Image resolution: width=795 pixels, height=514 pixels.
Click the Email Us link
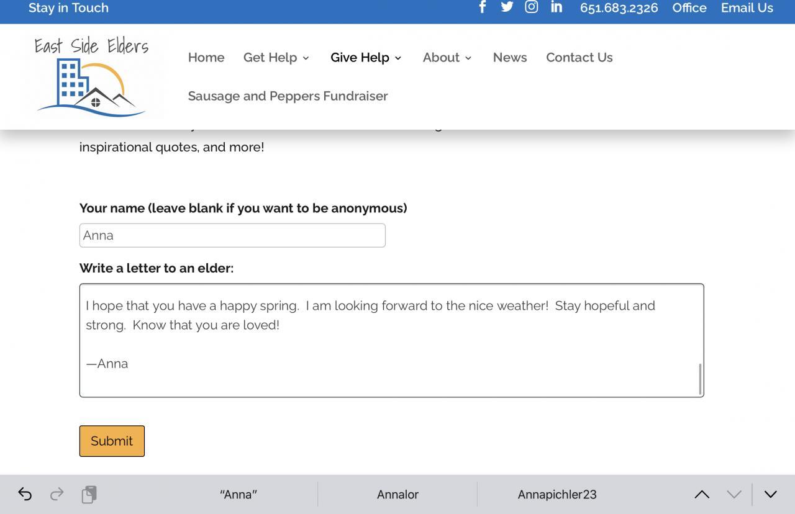(747, 8)
